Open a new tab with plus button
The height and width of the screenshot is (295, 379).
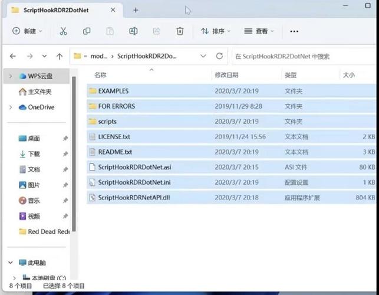(x=136, y=10)
